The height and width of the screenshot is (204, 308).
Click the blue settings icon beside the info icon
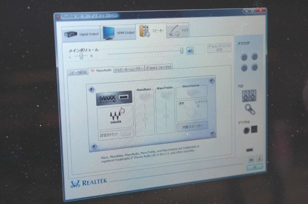tap(251, 160)
